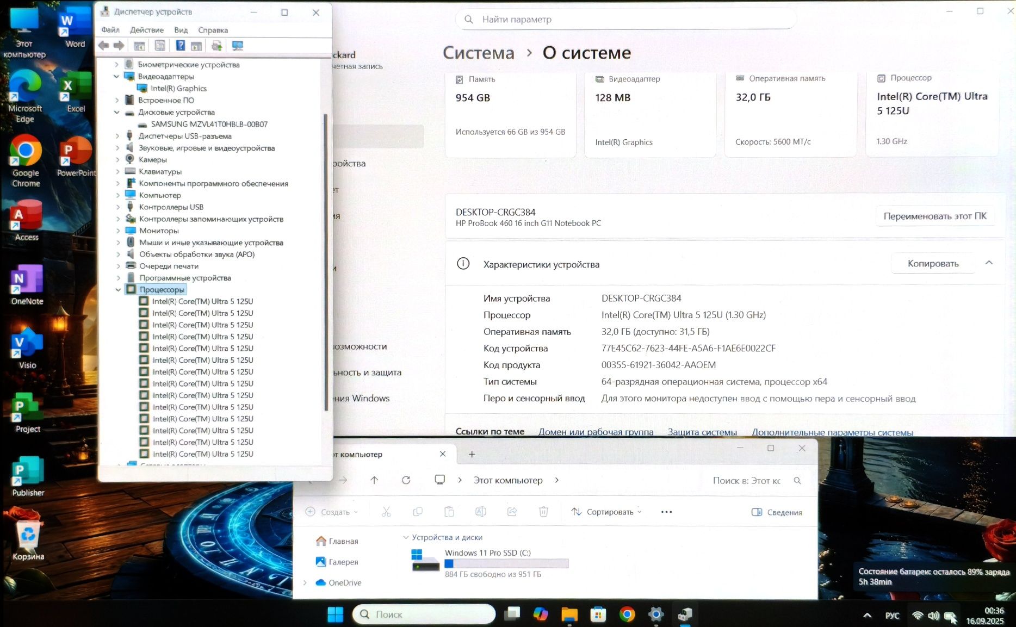1016x627 pixels.
Task: Open Visio desktop shortcut
Action: pyautogui.click(x=27, y=349)
